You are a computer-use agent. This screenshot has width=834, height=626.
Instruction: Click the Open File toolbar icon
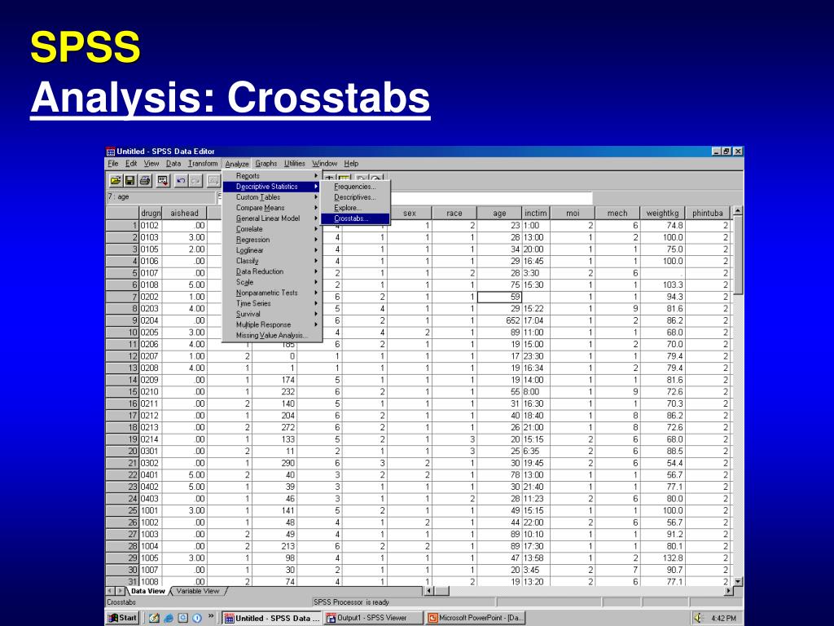click(x=115, y=181)
